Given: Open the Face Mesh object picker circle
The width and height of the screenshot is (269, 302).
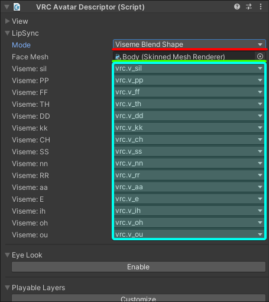Looking at the screenshot, I should click(x=260, y=56).
